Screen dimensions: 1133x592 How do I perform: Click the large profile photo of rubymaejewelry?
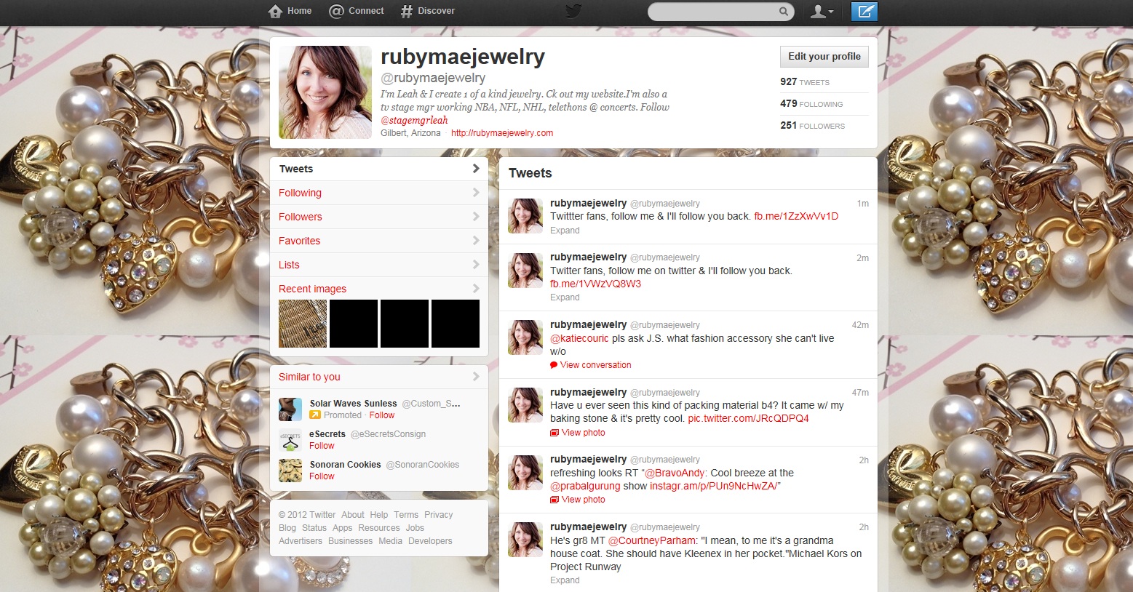pos(325,92)
